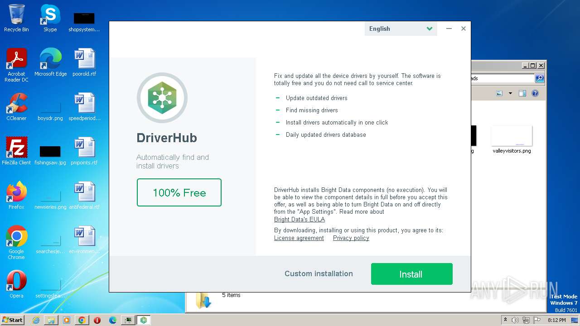Launch Windows Media Player from taskbar
Image resolution: width=580 pixels, height=326 pixels.
coord(67,320)
